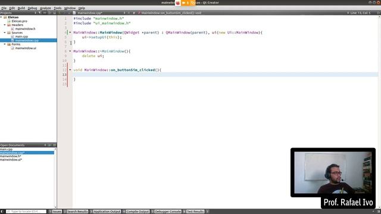Open the Application Output pane
381x214 pixels.
(105, 212)
